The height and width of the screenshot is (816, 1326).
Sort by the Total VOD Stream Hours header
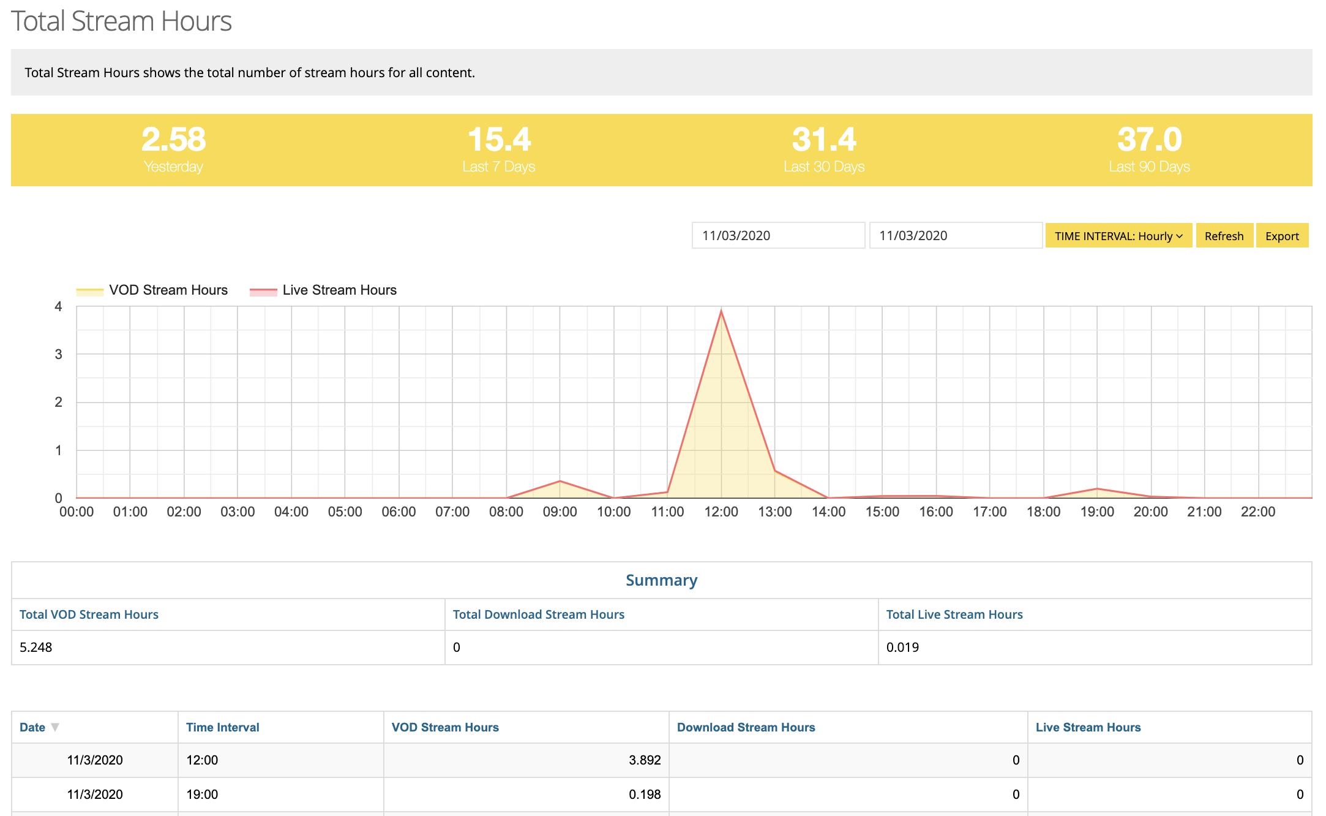click(x=89, y=614)
